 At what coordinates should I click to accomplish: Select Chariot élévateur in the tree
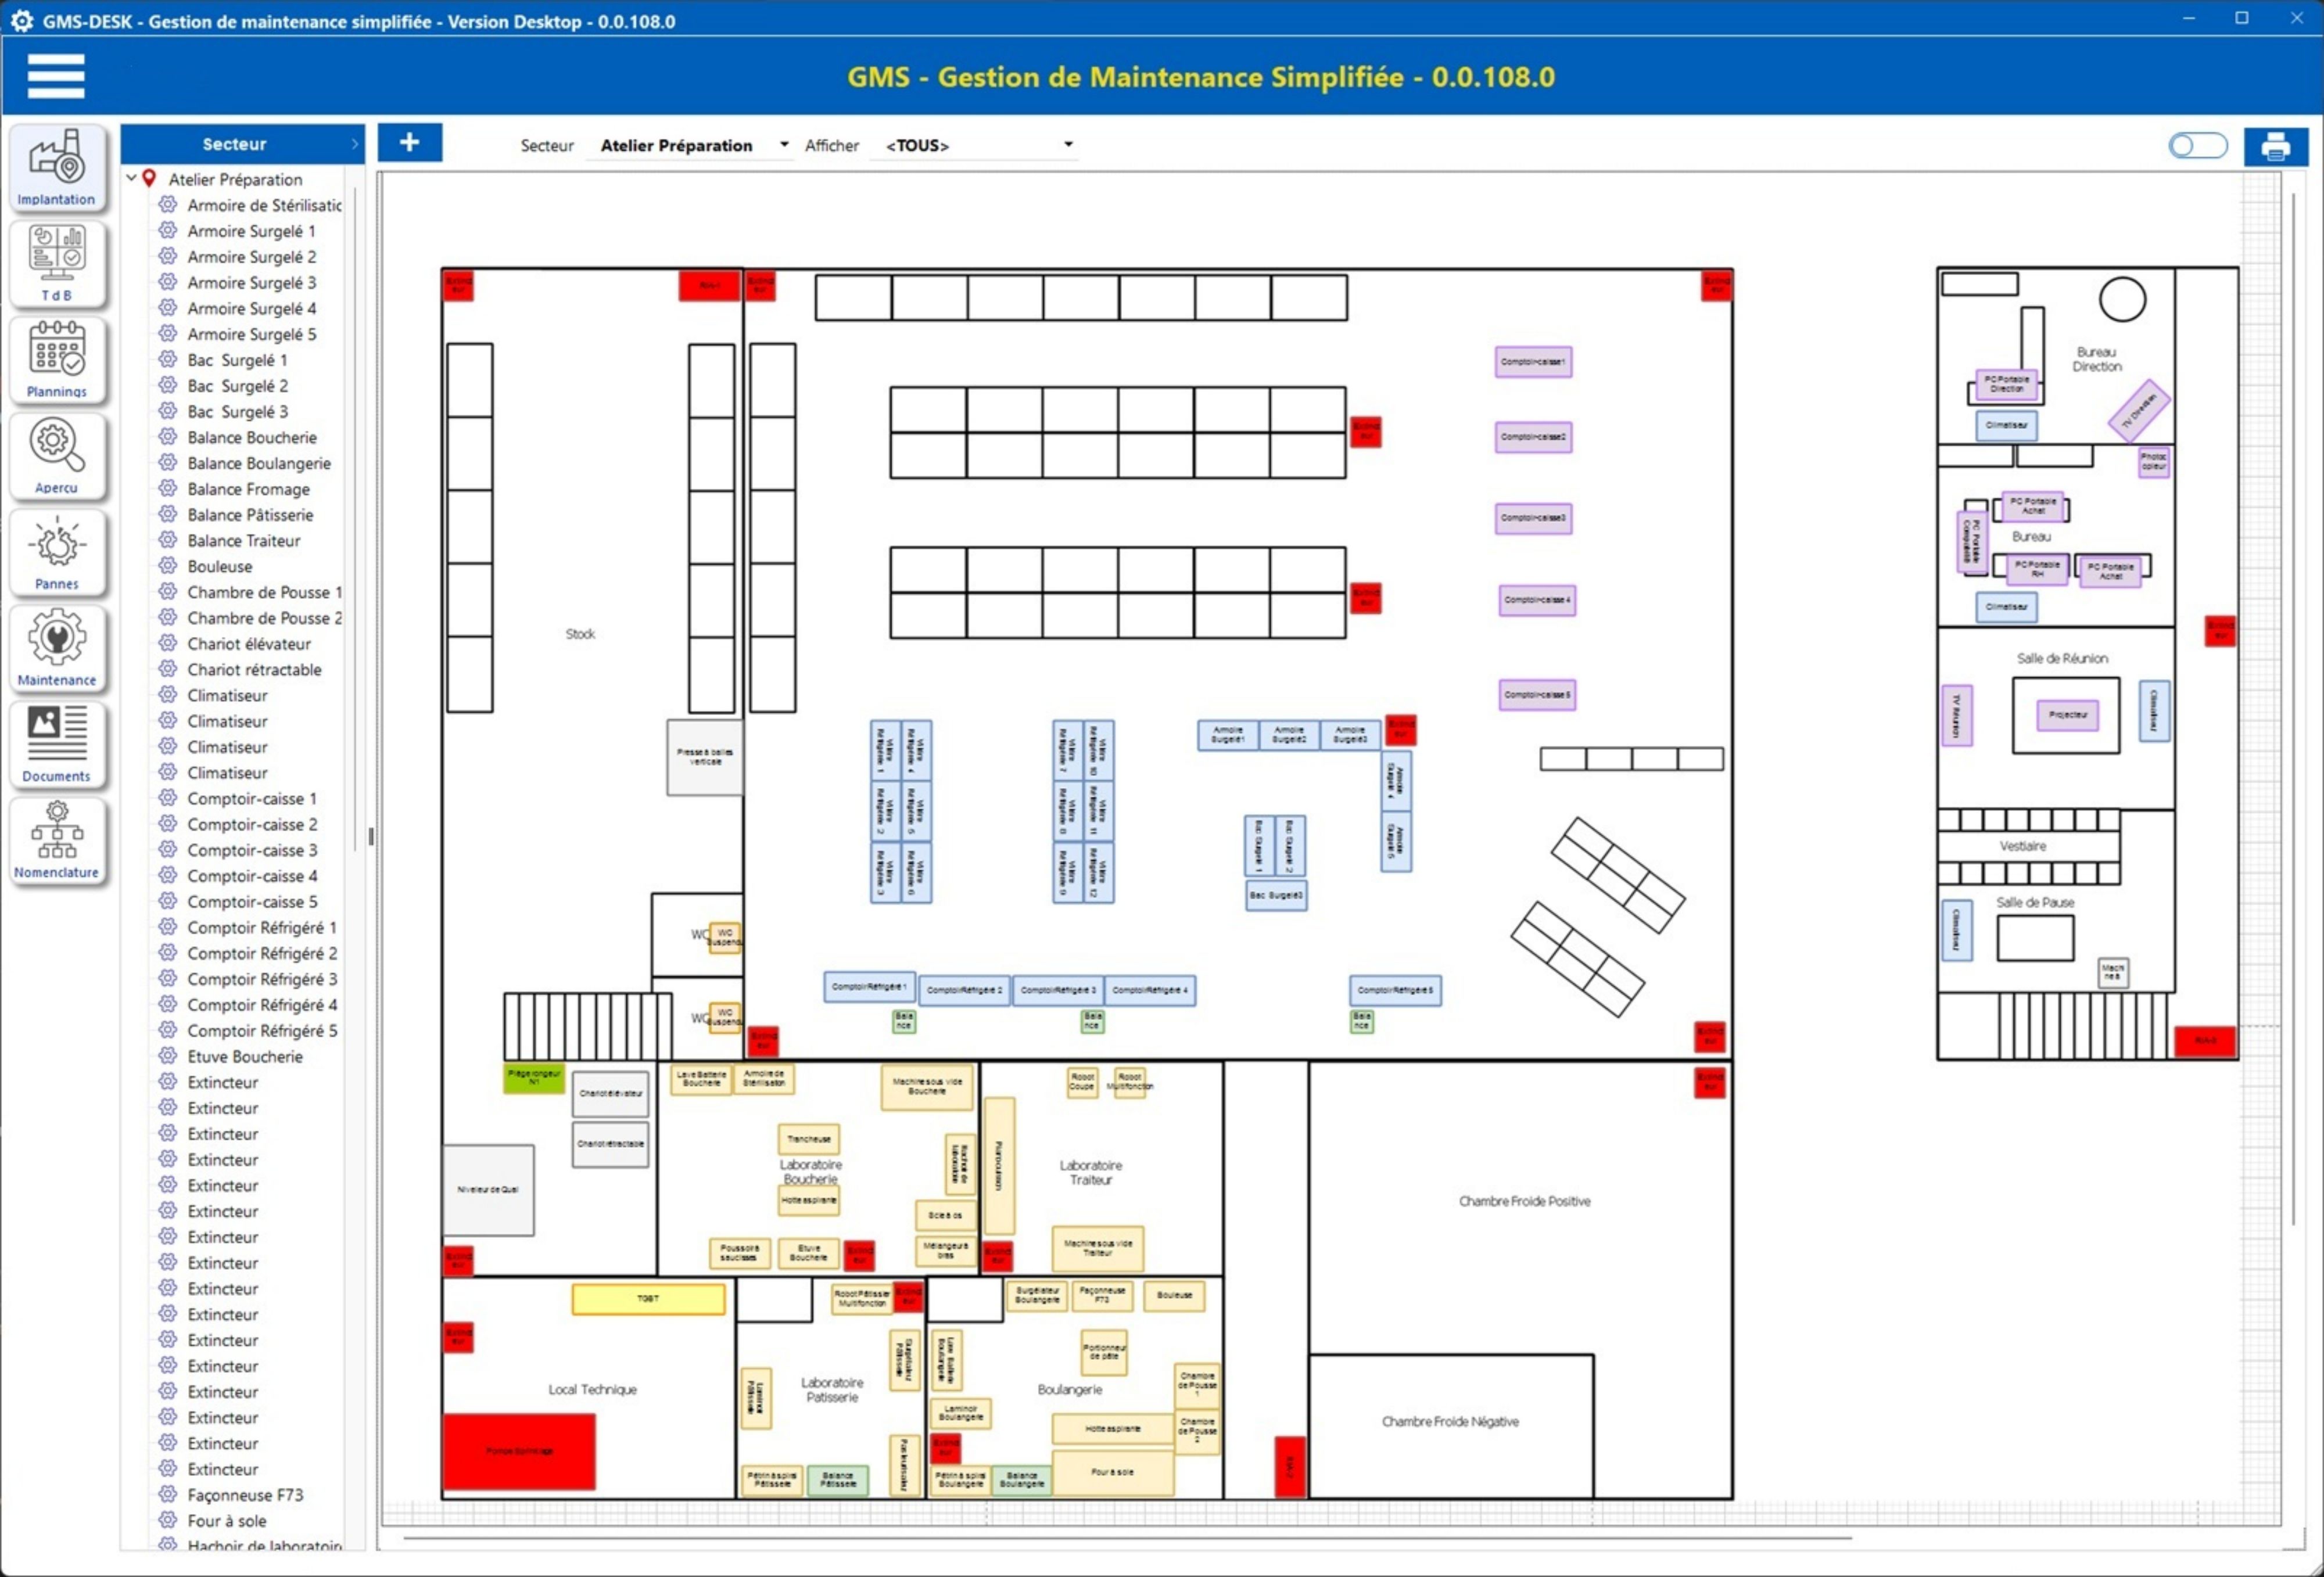pyautogui.click(x=249, y=643)
